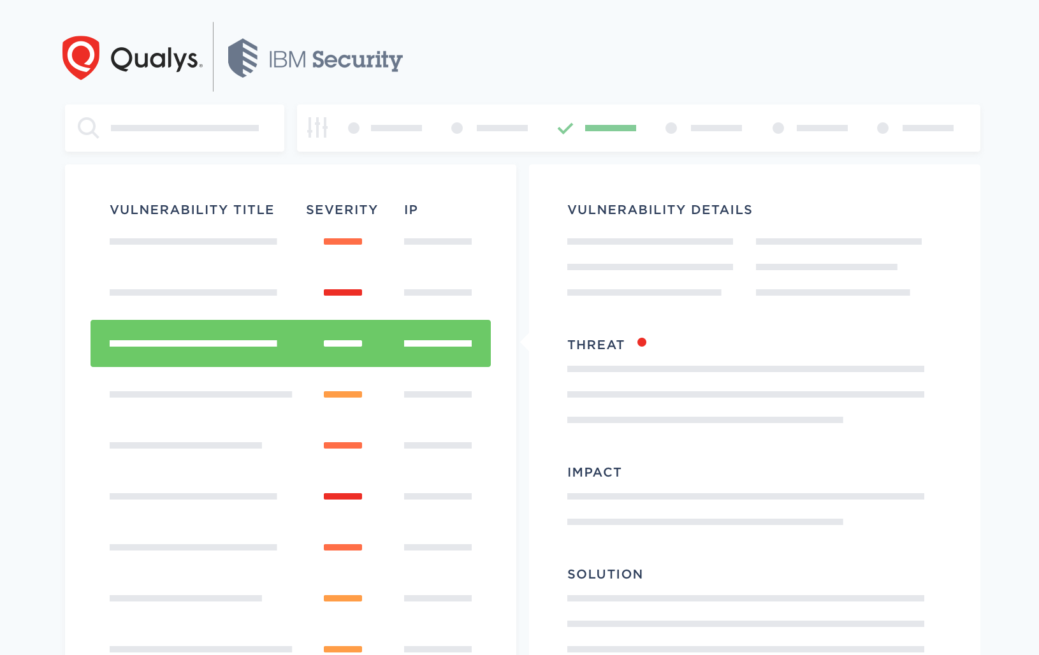Click the Threat section heading

click(x=595, y=345)
